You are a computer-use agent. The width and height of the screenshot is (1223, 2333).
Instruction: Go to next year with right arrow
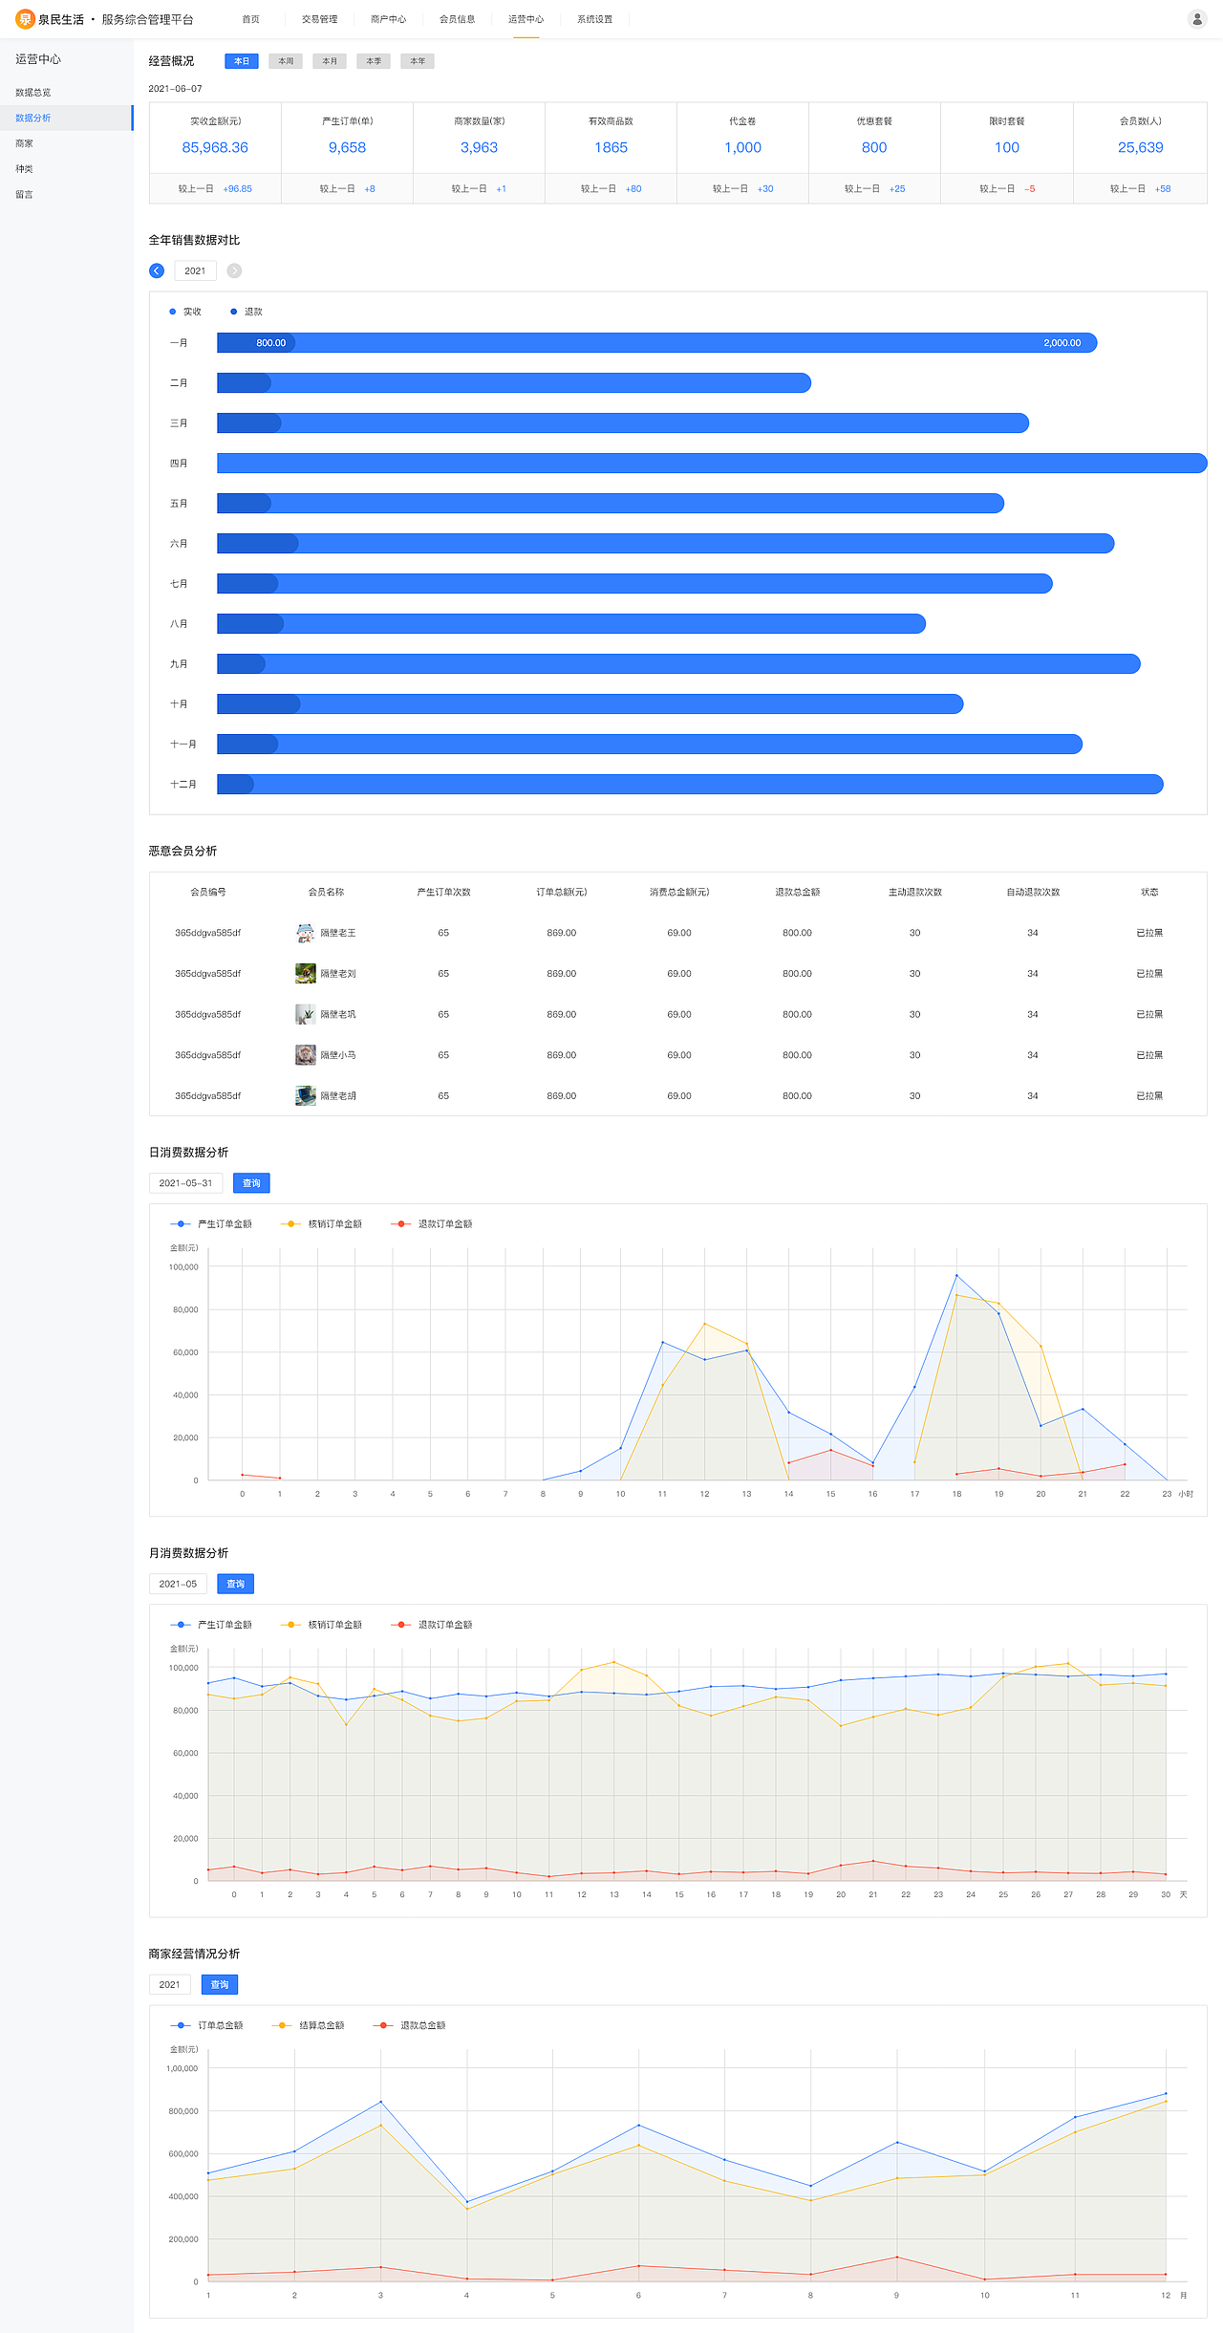tap(234, 270)
